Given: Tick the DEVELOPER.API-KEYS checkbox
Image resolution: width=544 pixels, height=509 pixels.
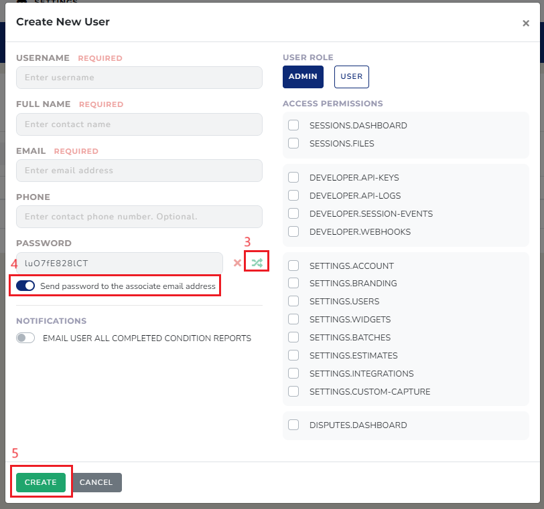Looking at the screenshot, I should coord(293,177).
